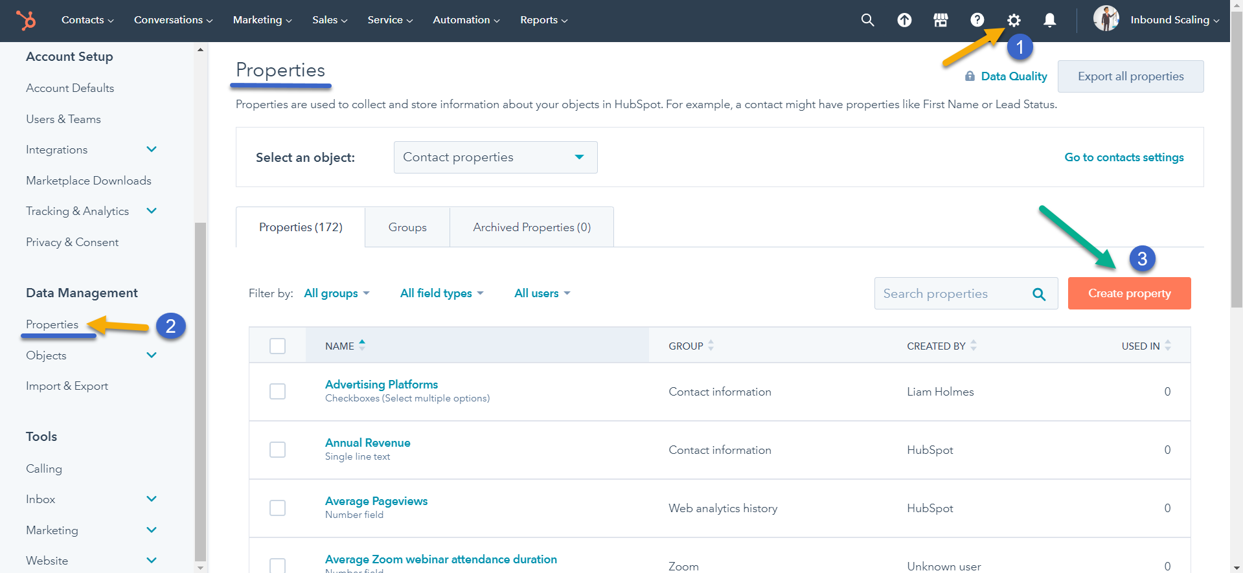Viewport: 1243px width, 573px height.
Task: Open the Help question mark icon
Action: pyautogui.click(x=977, y=20)
